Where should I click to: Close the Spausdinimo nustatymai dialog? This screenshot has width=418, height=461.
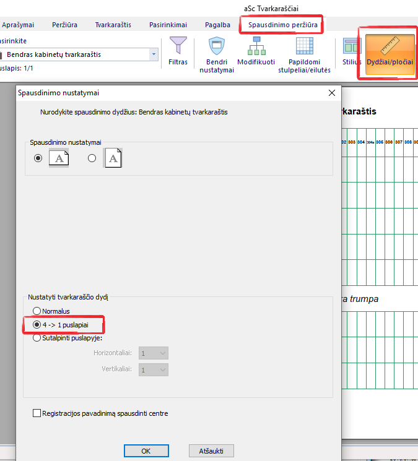click(331, 93)
